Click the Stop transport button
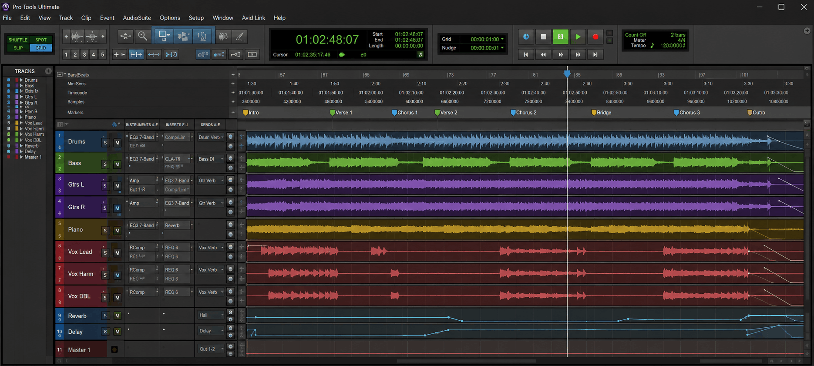 pos(543,37)
